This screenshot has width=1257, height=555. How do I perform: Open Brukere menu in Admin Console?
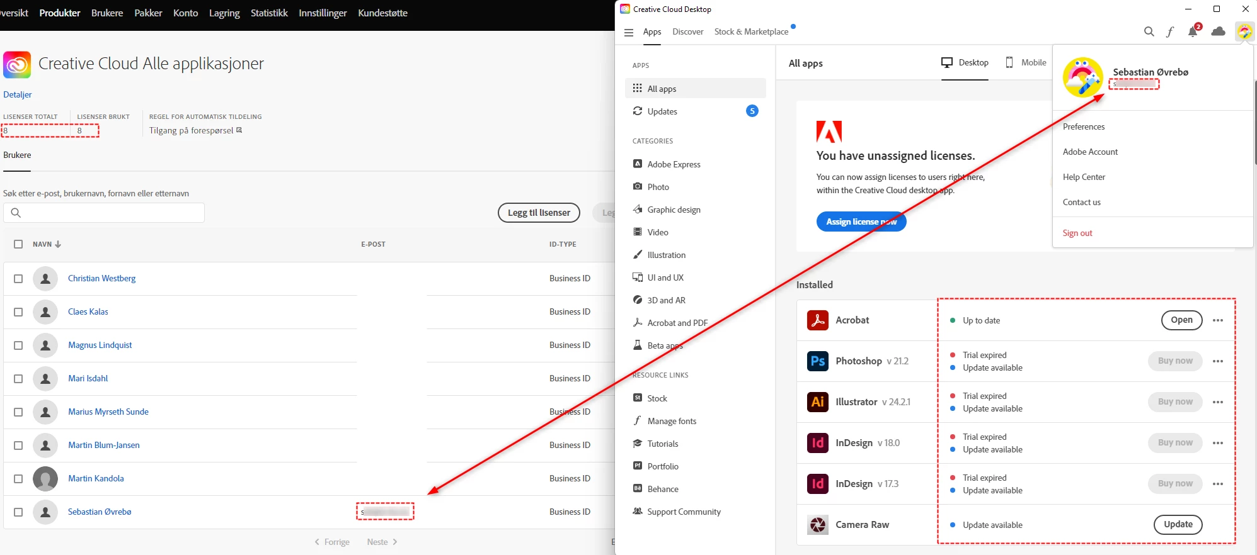tap(107, 13)
